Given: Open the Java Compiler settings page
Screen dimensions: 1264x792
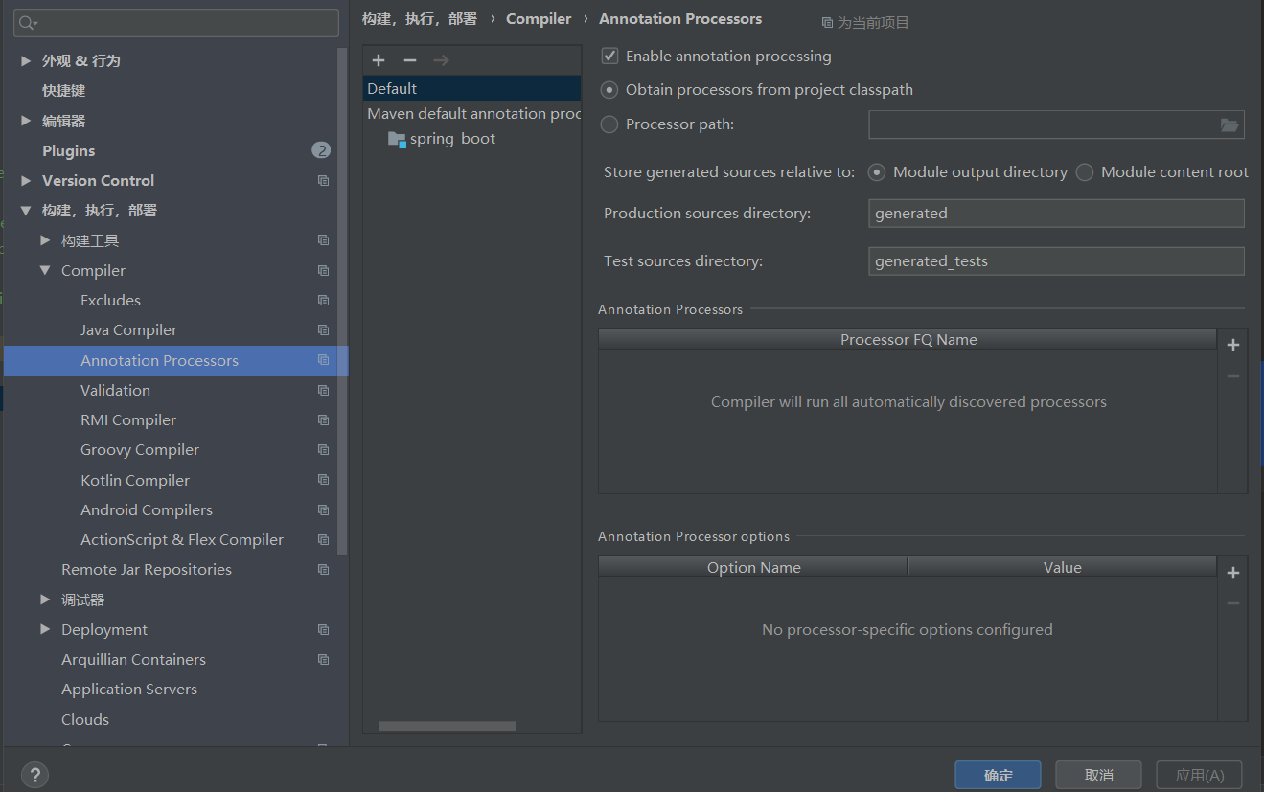Looking at the screenshot, I should [128, 329].
